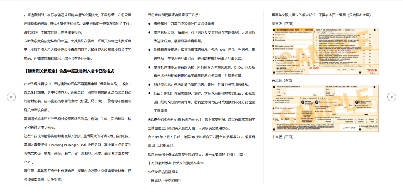The image size is (403, 194).
Task: Click line '阅读以下示例的资料'
Action: pyautogui.click(x=166, y=180)
